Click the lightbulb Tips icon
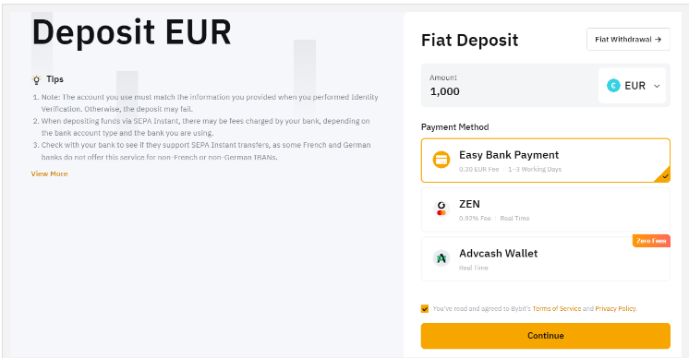The width and height of the screenshot is (689, 358). pyautogui.click(x=36, y=79)
